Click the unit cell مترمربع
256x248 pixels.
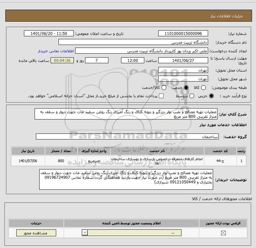pyautogui.click(x=94, y=161)
